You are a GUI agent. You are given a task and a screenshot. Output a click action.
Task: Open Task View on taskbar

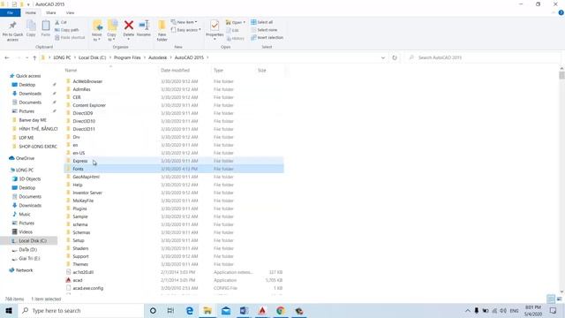point(170,311)
